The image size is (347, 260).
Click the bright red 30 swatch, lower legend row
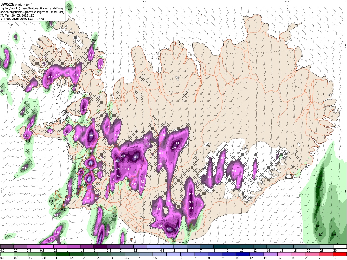[x=340, y=254]
